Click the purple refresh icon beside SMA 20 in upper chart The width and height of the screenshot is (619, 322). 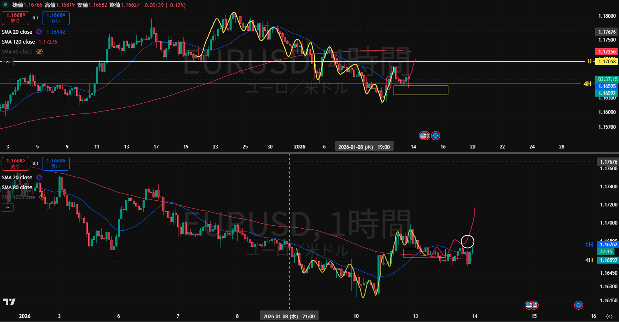coord(39,32)
